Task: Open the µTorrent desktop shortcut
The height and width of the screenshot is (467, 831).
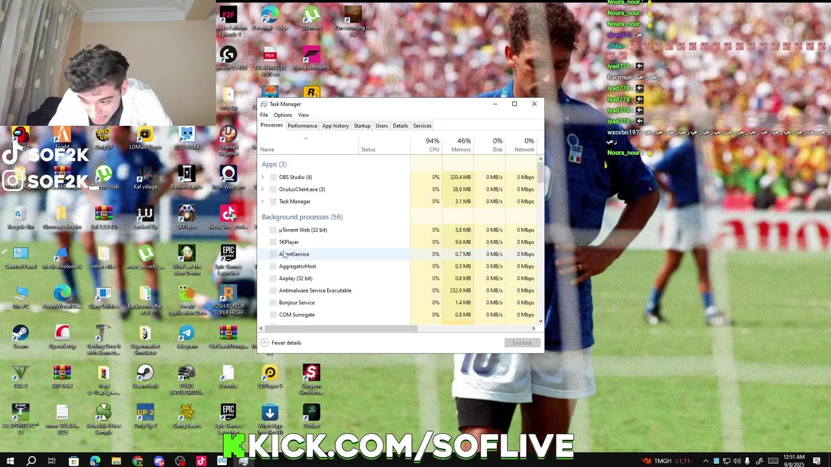Action: pos(312,19)
